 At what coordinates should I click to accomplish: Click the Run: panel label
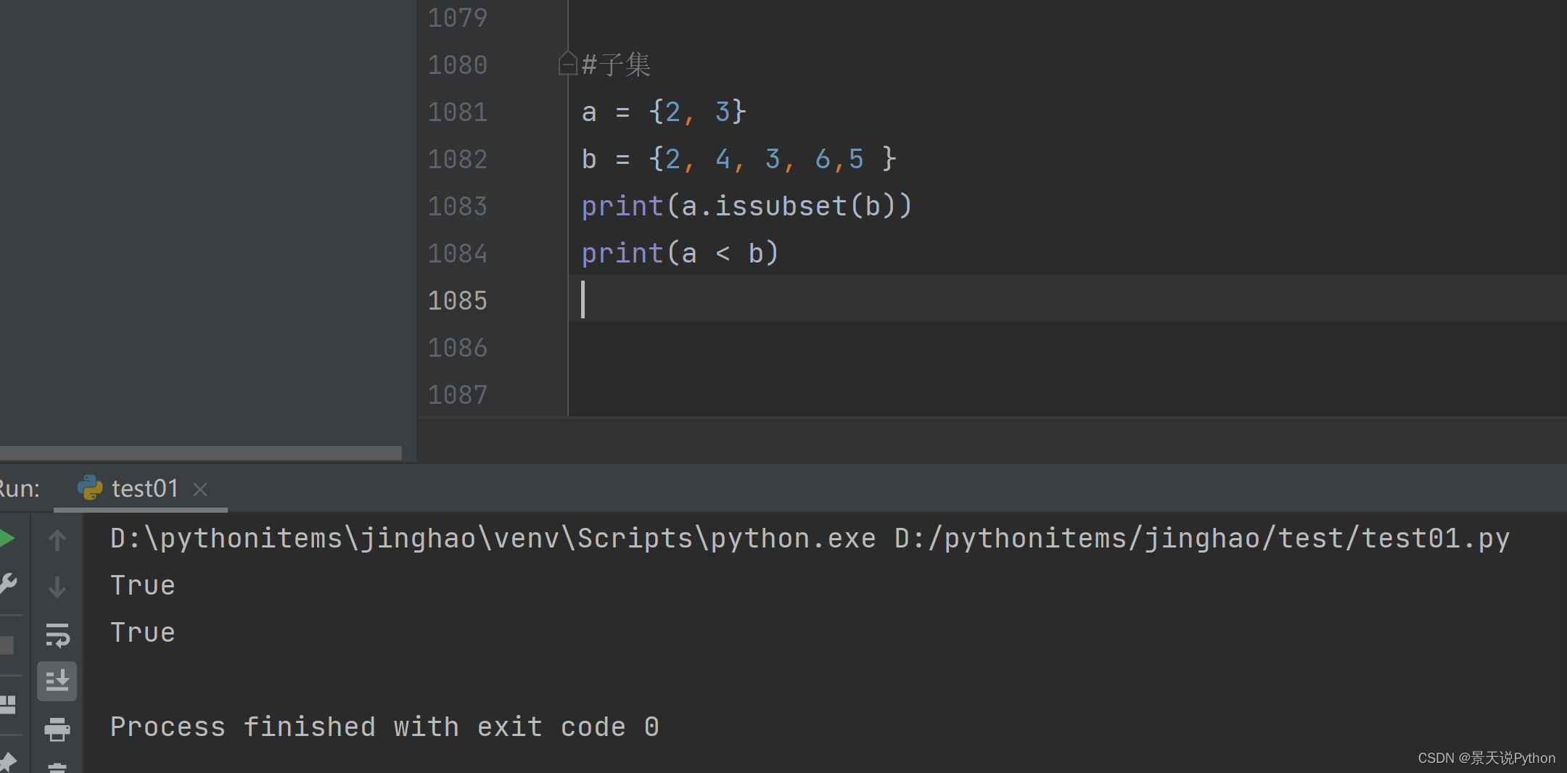(20, 489)
